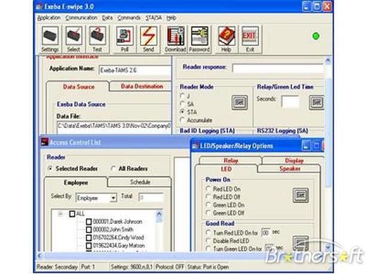
Task: Collapse the ALL tree node
Action: 60,214
